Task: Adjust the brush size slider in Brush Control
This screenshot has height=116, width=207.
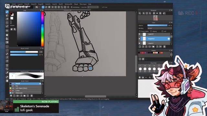Action: [x=24, y=52]
